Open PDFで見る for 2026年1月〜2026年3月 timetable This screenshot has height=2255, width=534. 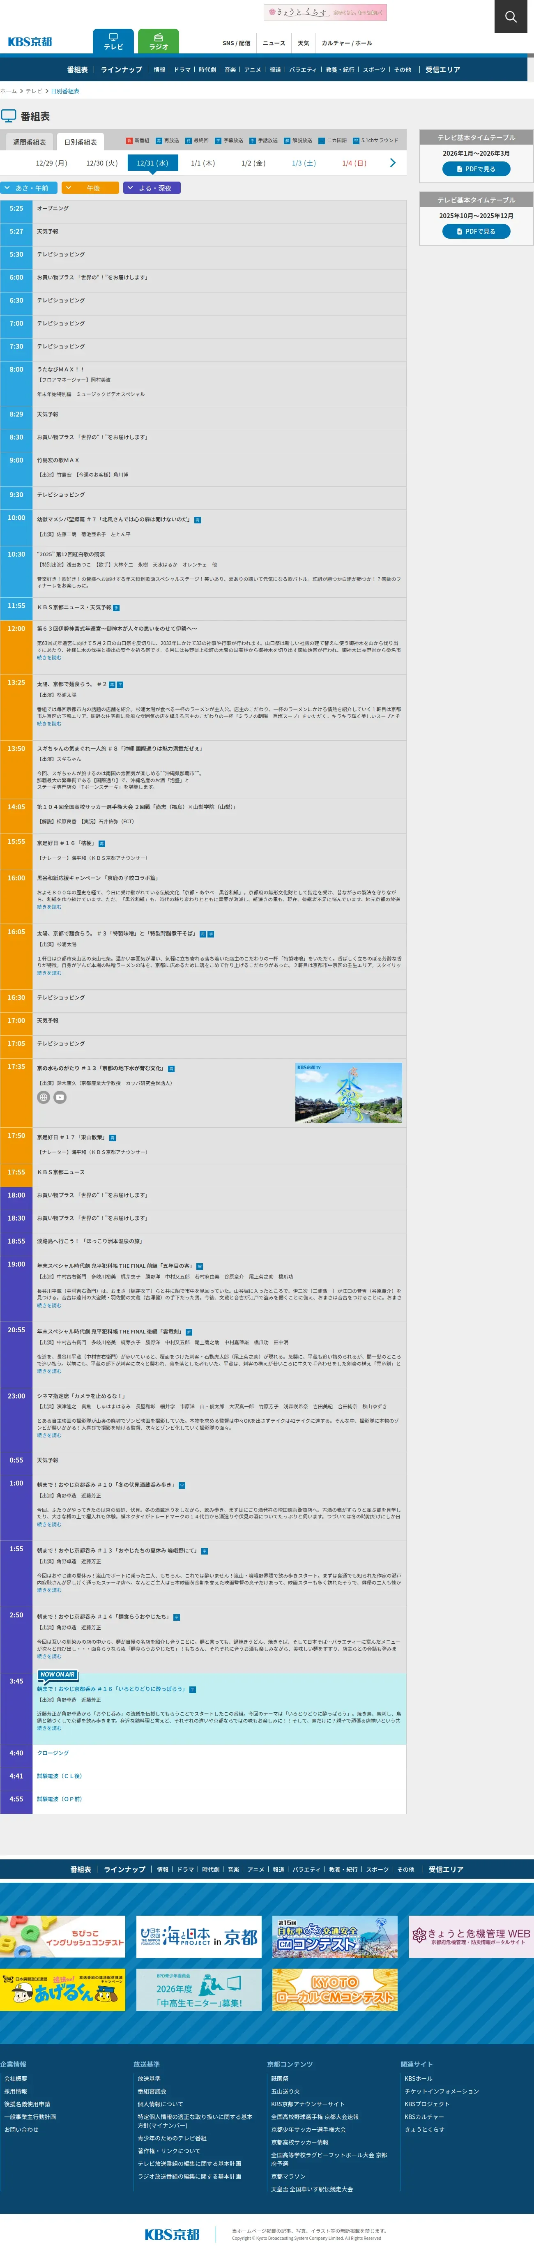476,169
